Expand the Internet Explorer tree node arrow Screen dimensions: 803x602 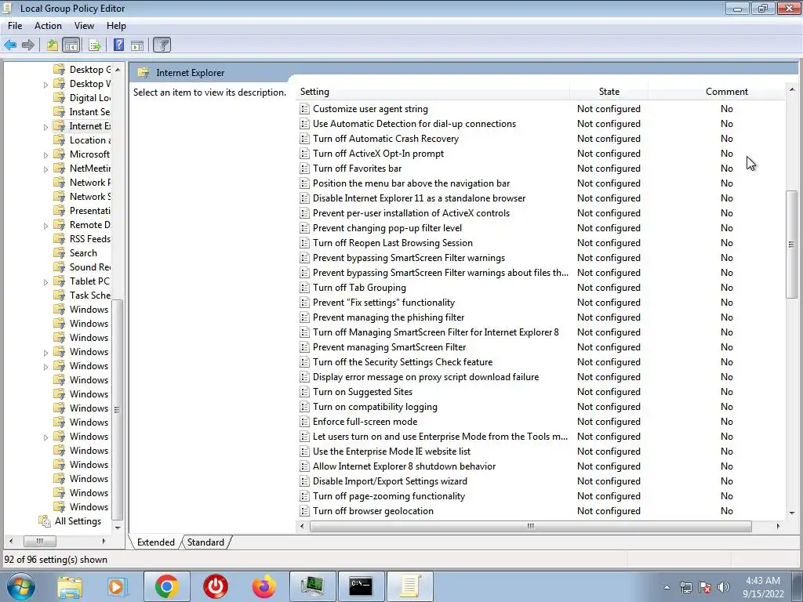45,127
